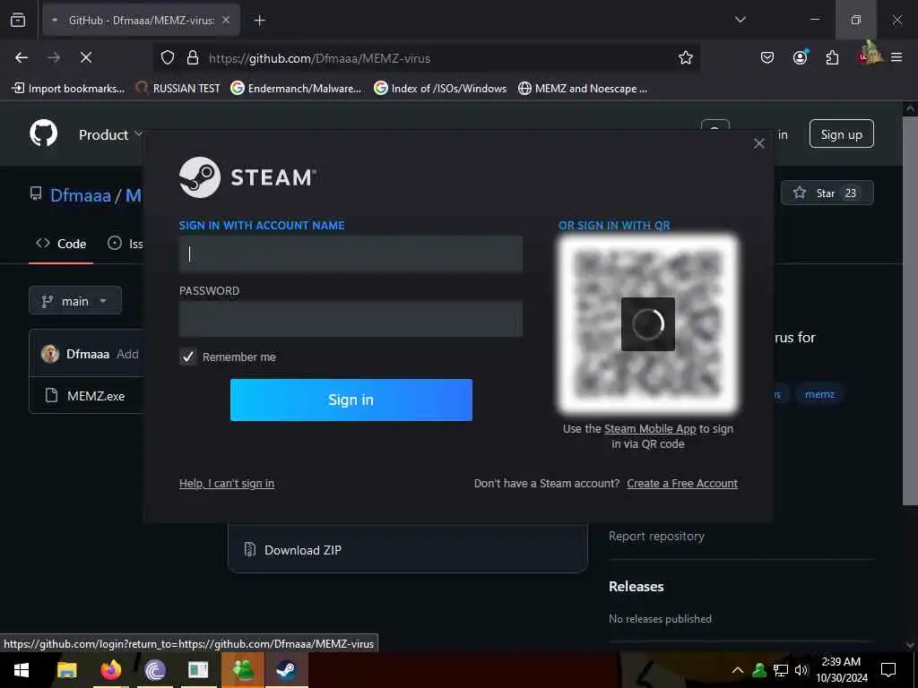Image resolution: width=918 pixels, height=688 pixels.
Task: Switch to the Code tab
Action: click(x=61, y=244)
